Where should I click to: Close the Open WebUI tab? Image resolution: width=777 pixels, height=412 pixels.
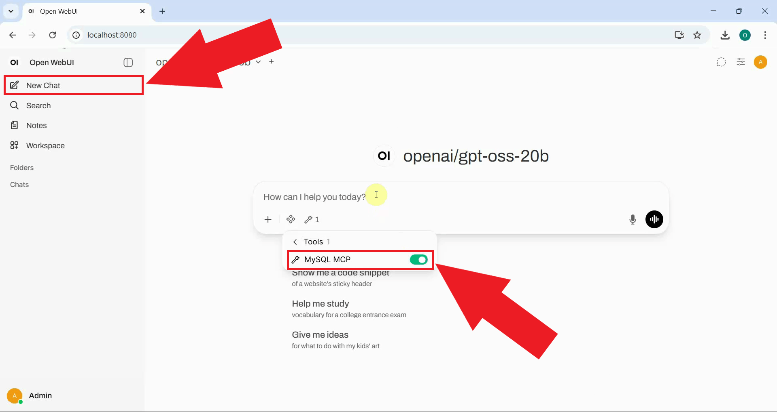(142, 11)
